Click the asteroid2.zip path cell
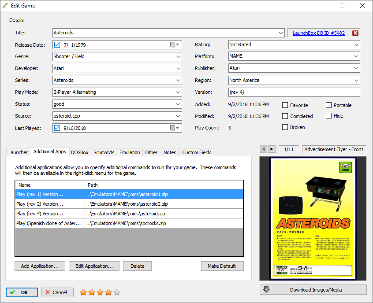The height and width of the screenshot is (303, 373). pyautogui.click(x=164, y=204)
